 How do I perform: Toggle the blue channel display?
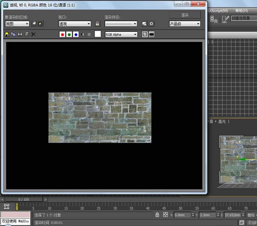(x=76, y=34)
